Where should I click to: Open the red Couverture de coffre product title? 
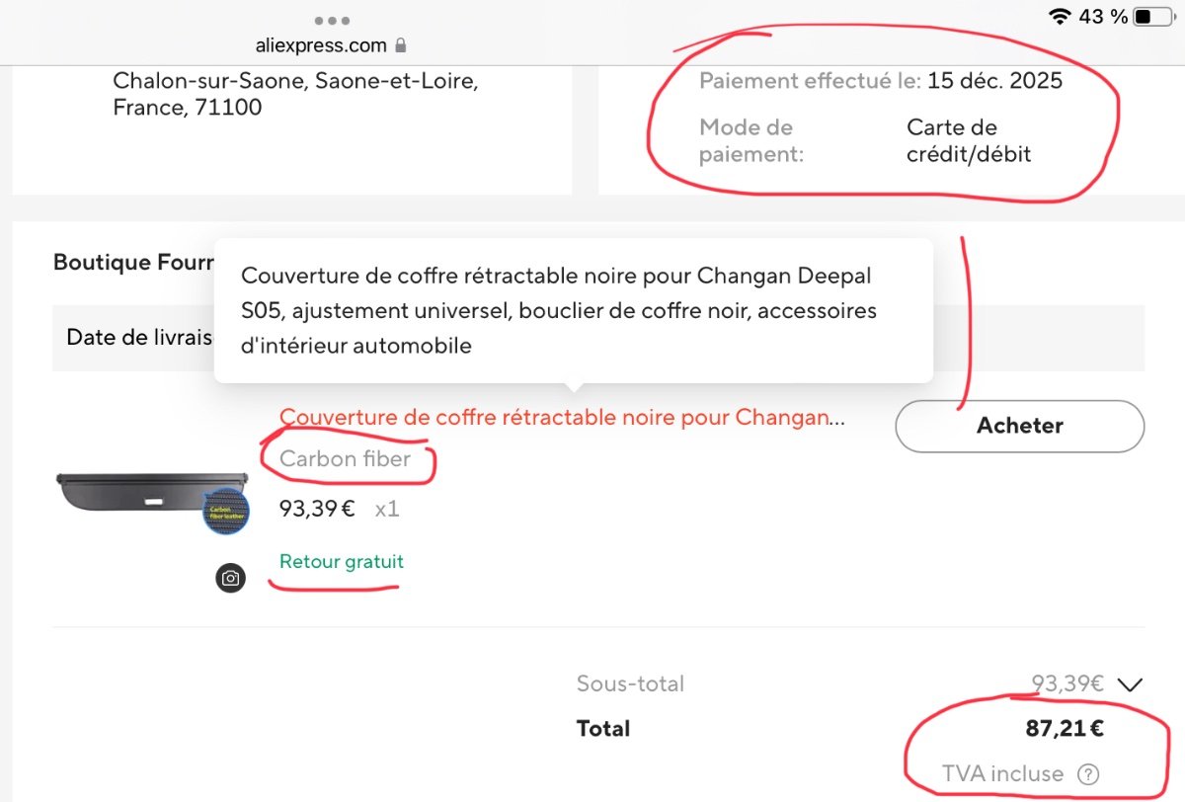click(561, 417)
